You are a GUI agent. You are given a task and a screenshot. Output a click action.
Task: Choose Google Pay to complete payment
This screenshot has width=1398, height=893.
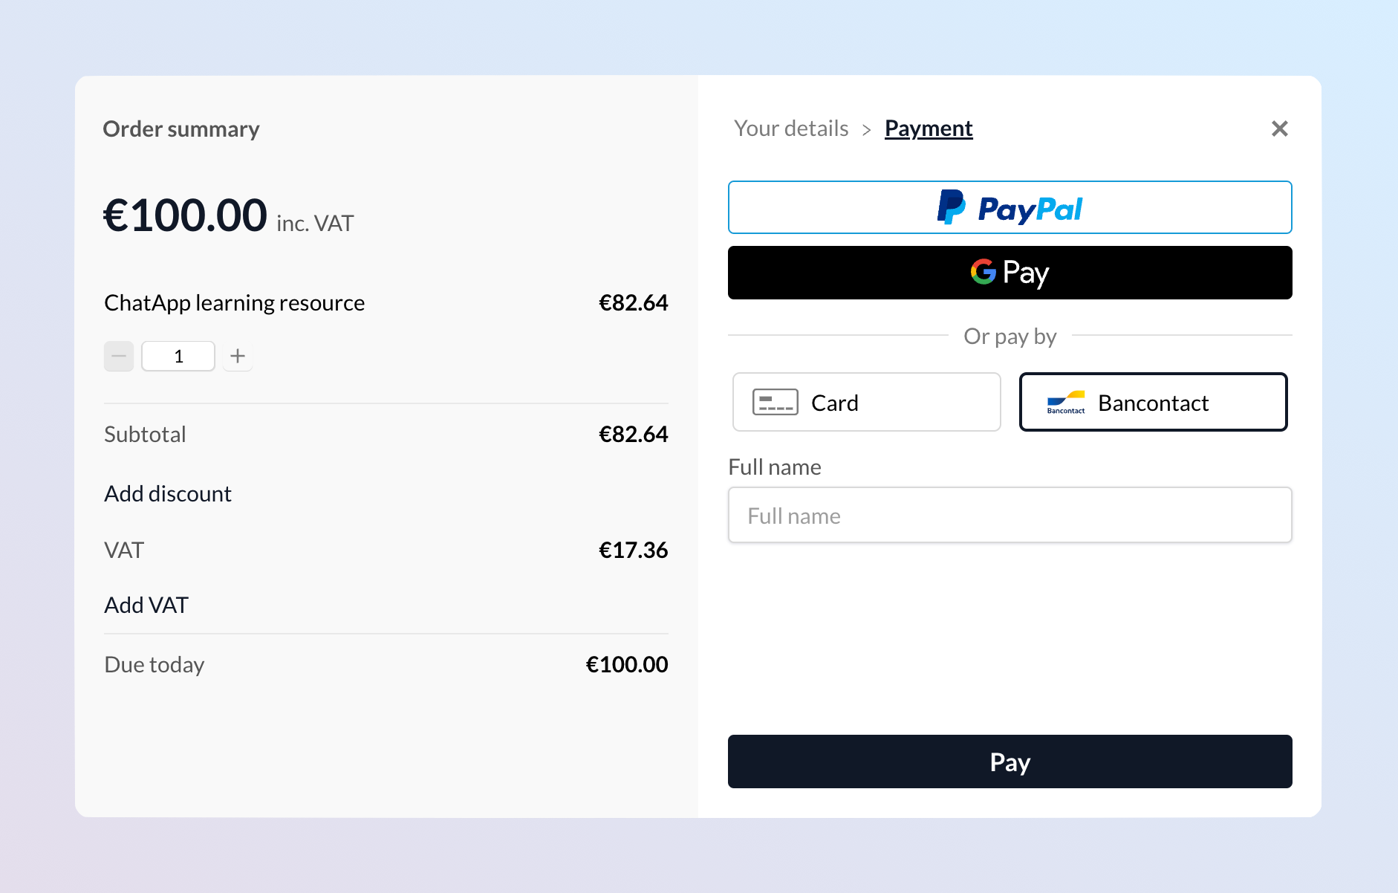(1010, 273)
